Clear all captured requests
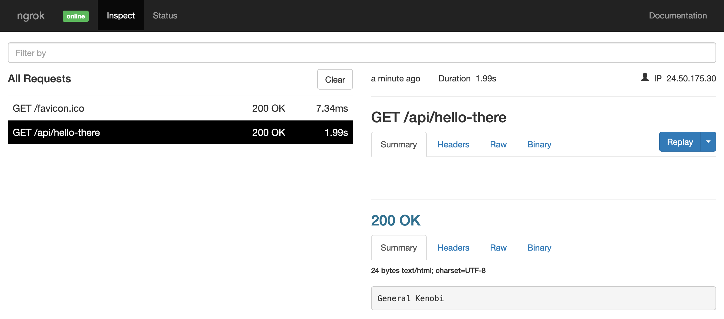Screen dimensions: 724x319 point(335,79)
